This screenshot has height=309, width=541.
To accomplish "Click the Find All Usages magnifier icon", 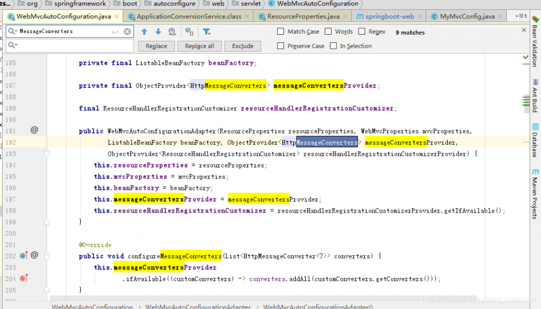I will (x=172, y=32).
